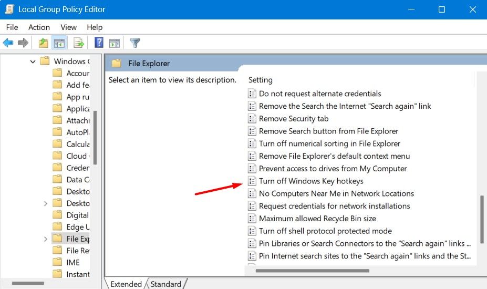
Task: Select the Calcula folder in tree
Action: tap(78, 144)
